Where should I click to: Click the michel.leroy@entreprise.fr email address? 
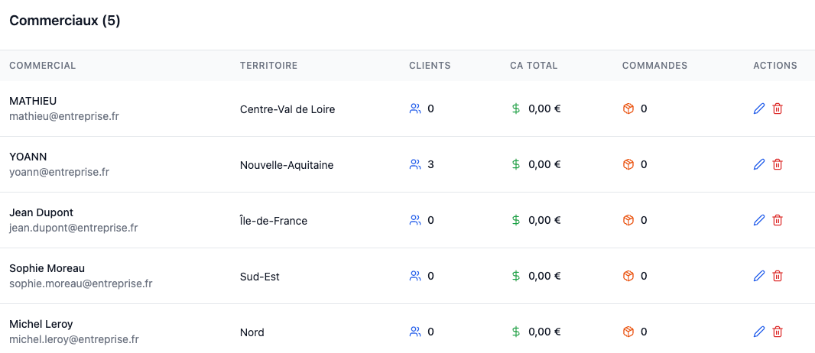74,339
